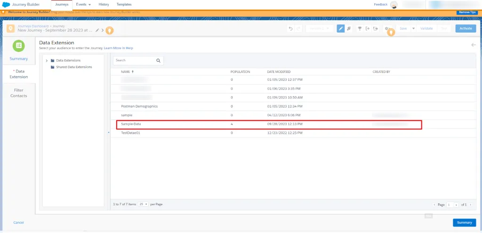Click the Shared Data Extensions folder icon

pos(53,67)
